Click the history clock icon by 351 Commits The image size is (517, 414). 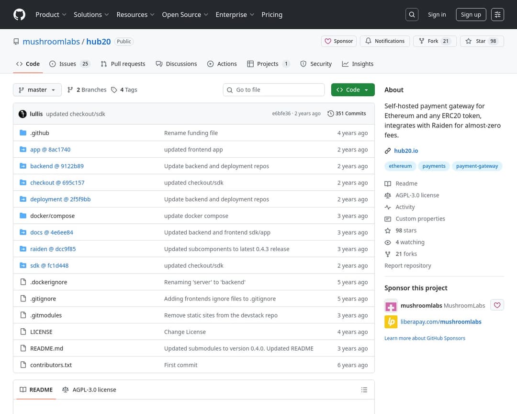coord(330,114)
